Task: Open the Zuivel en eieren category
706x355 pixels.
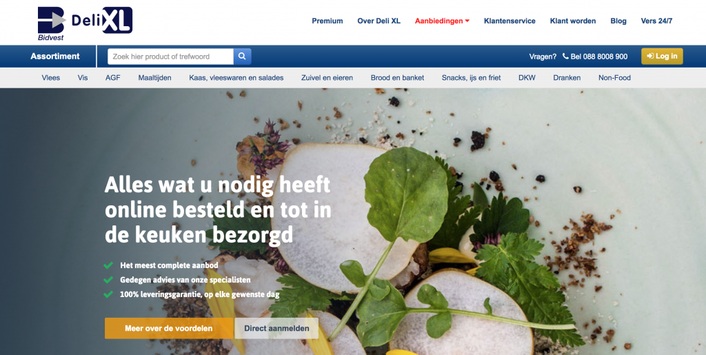Action: coord(327,78)
